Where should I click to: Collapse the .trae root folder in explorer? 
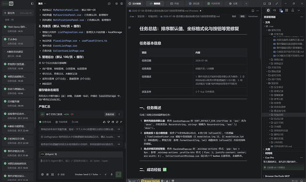pyautogui.click(x=269, y=26)
